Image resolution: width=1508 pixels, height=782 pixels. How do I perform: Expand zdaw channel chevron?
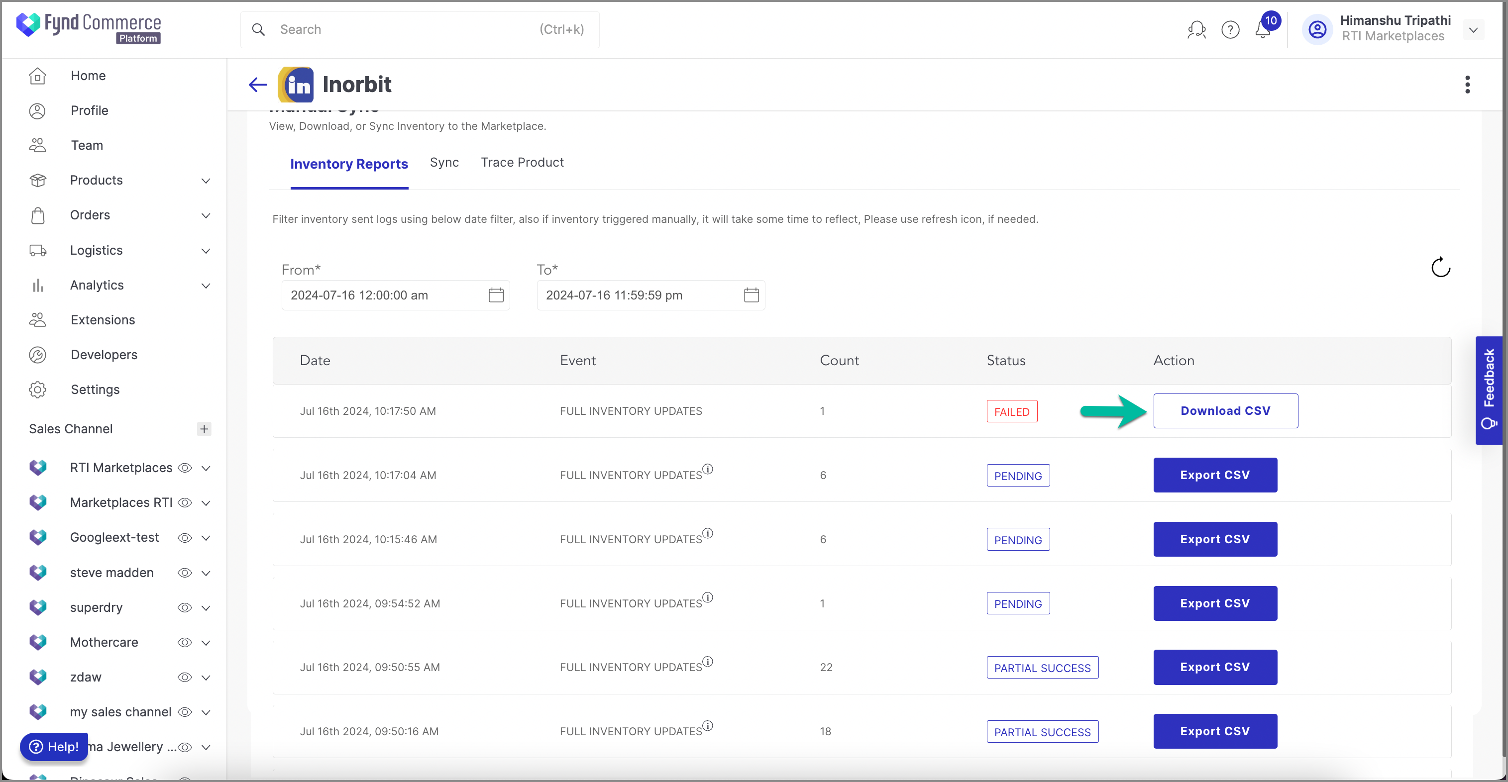pos(206,678)
